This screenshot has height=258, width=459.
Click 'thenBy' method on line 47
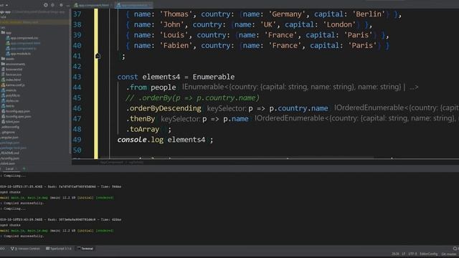[142, 119]
